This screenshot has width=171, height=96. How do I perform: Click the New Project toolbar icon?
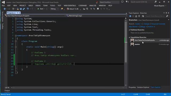[x=13, y=9]
